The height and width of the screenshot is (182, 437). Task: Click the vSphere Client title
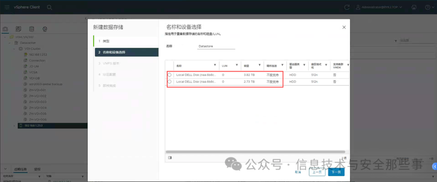click(x=27, y=7)
